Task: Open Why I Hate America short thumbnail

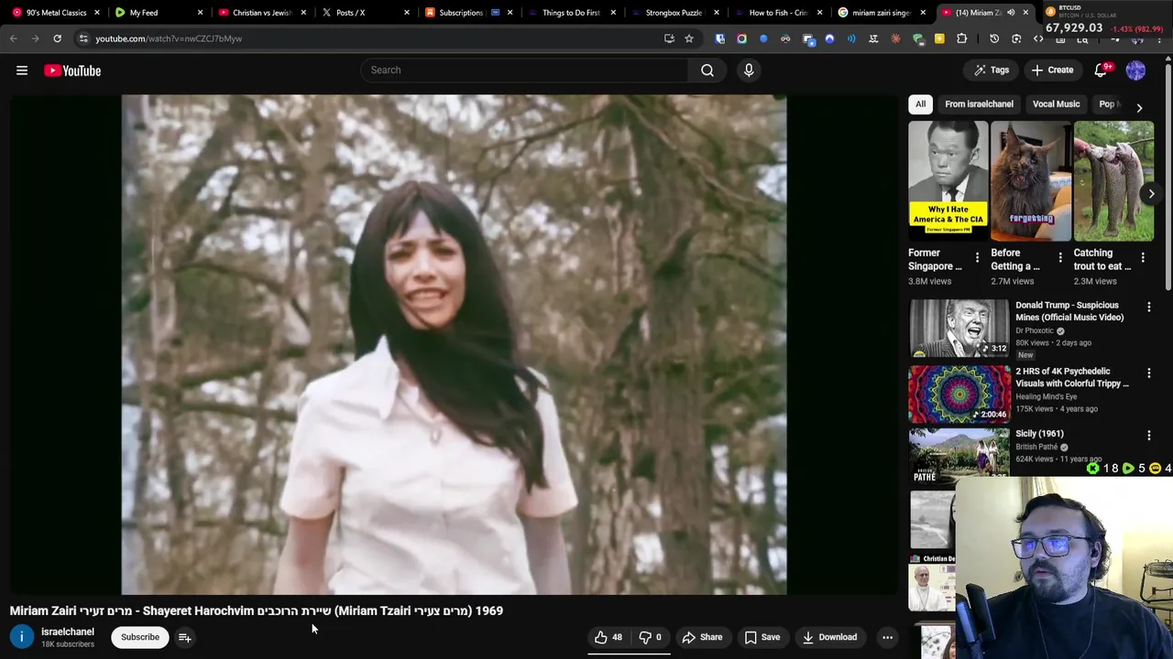Action: click(x=948, y=181)
